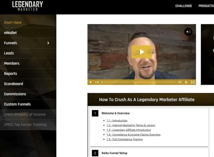
Task: Toggle the video volume icon in the control bar
Action: tap(180, 82)
